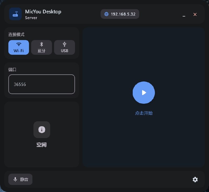This screenshot has height=192, width=209.
Task: Select the Bluetooth 蓝牙 connection icon
Action: [x=41, y=45]
